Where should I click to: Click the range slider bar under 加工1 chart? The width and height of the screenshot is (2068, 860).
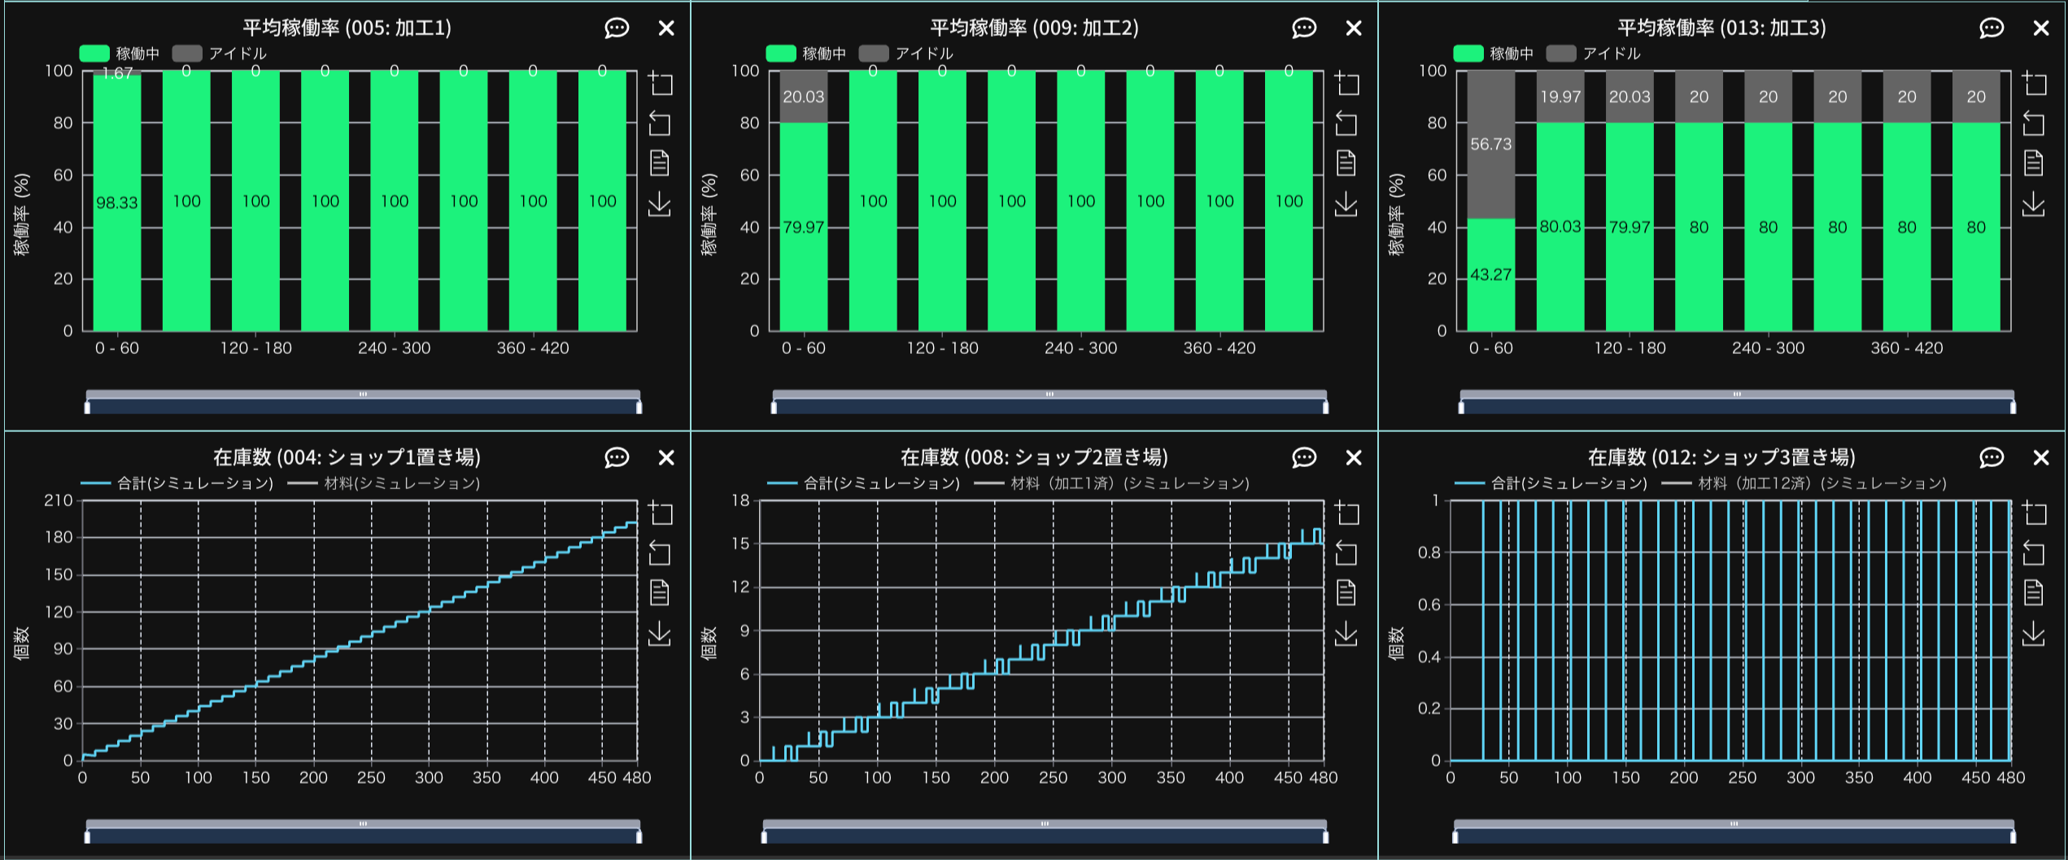tap(363, 405)
